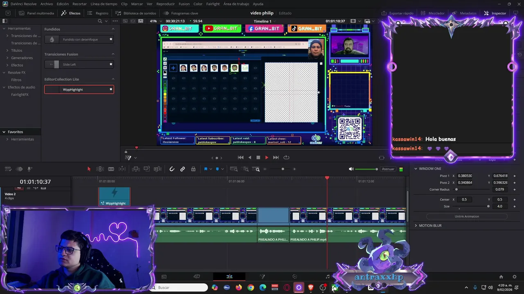
Task: Open the Mezclador panel button
Action: 432,13
